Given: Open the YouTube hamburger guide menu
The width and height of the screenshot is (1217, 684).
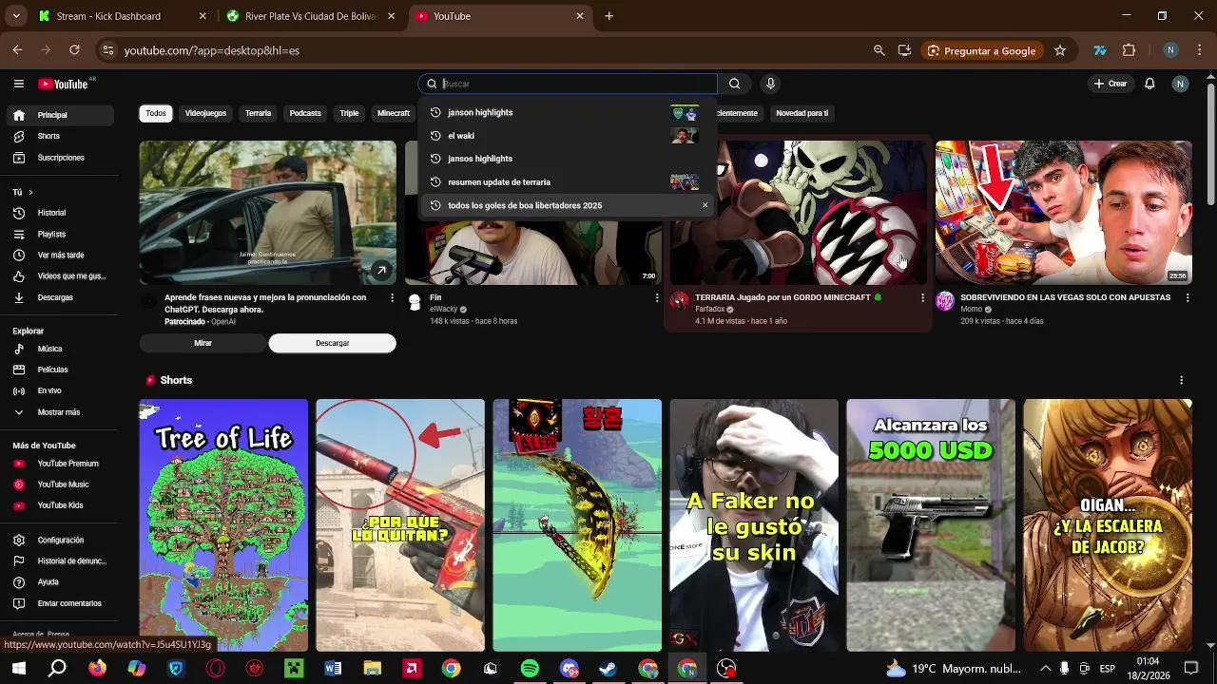Looking at the screenshot, I should click(x=18, y=84).
